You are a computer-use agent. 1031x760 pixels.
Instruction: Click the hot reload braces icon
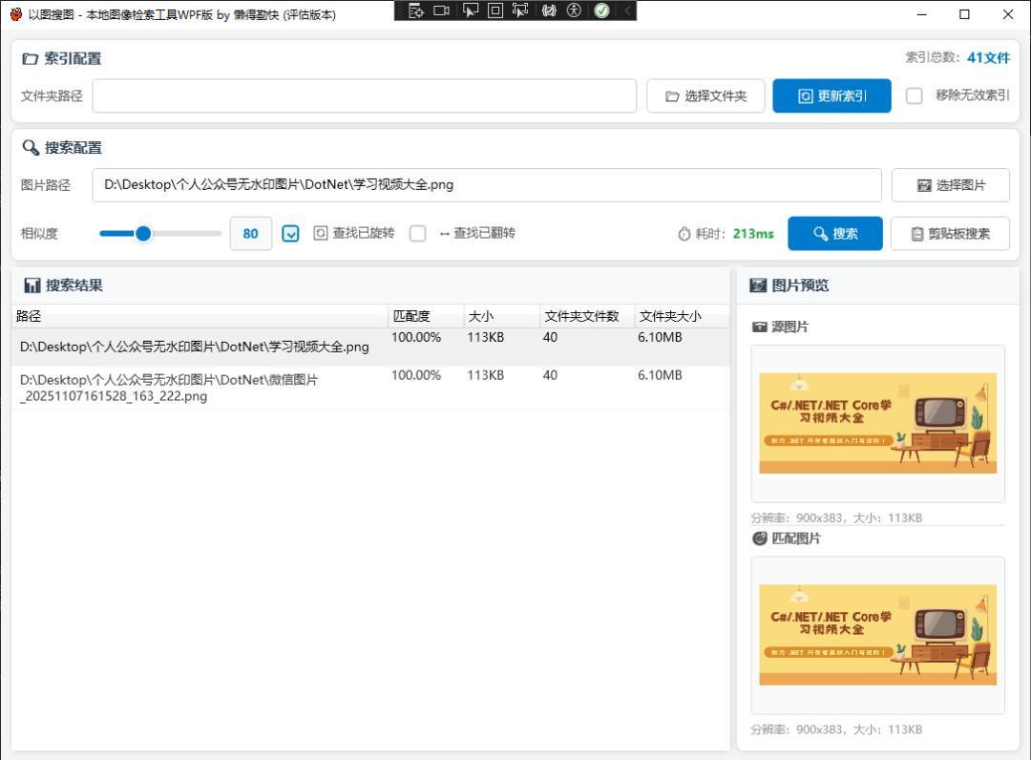pos(549,11)
